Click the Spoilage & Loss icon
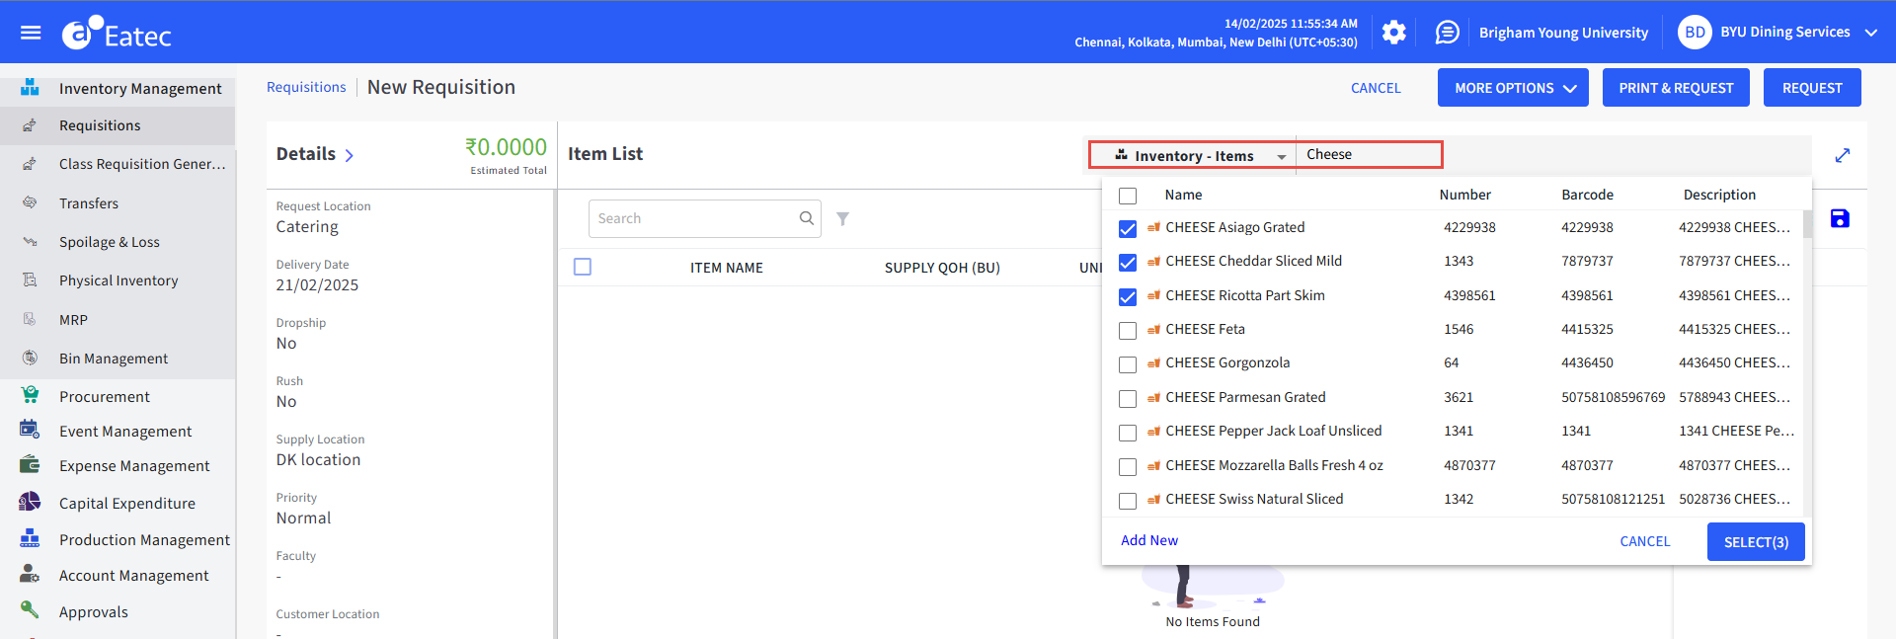This screenshot has width=1896, height=639. [x=31, y=241]
